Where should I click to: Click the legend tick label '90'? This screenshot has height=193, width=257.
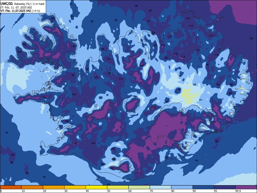point(194,191)
